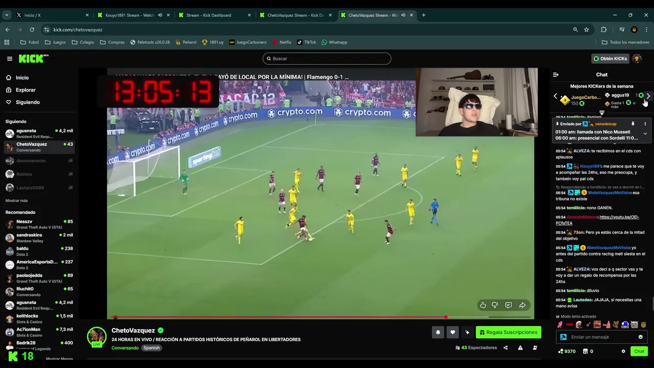This screenshot has width=654, height=368.
Task: Open the Fubol bookmarks folder
Action: click(30, 42)
